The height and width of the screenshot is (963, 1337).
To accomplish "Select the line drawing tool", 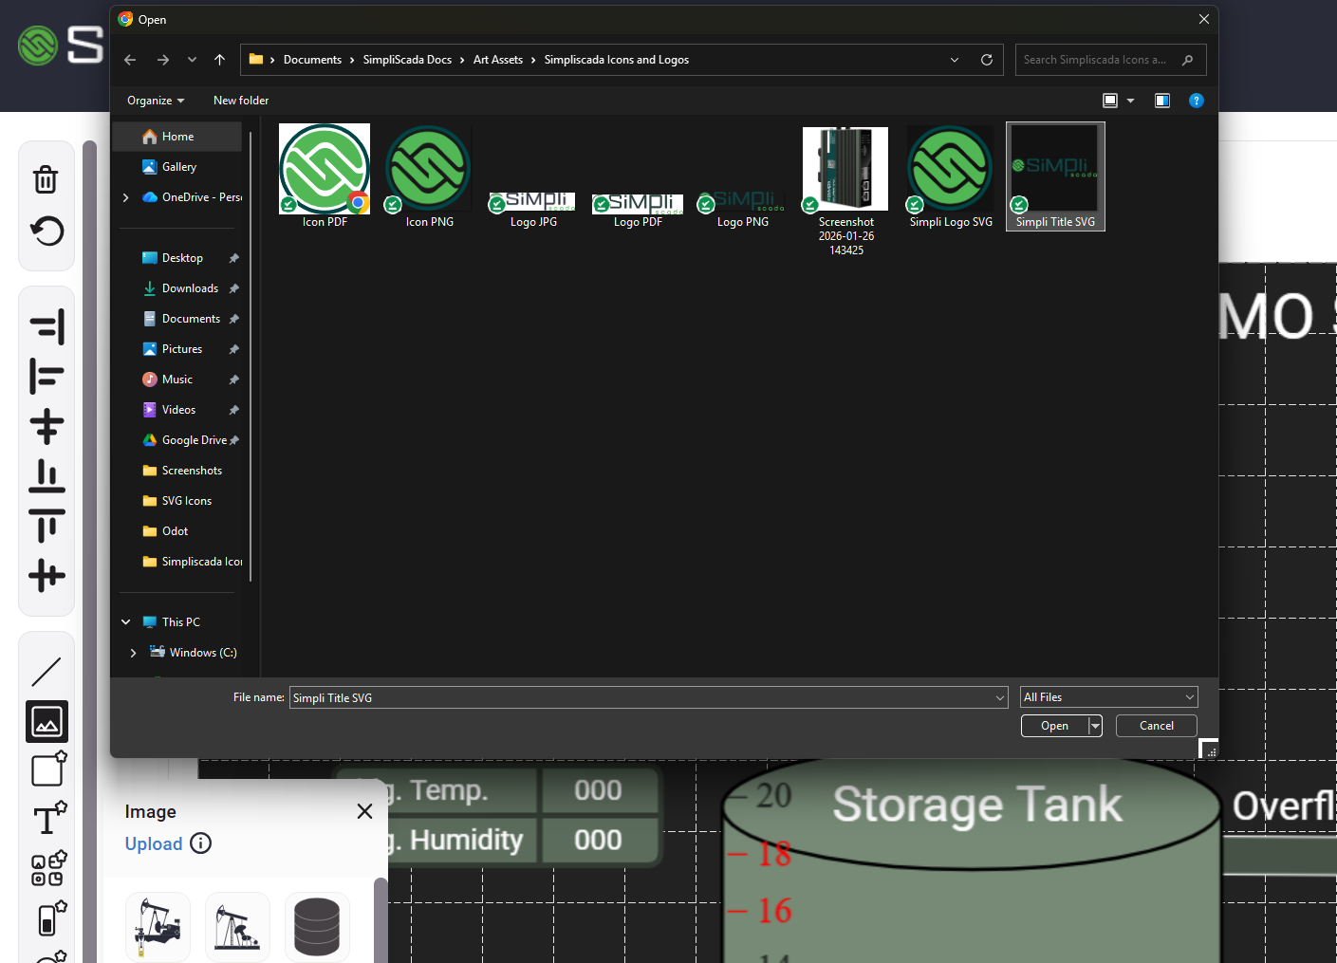I will (x=46, y=672).
